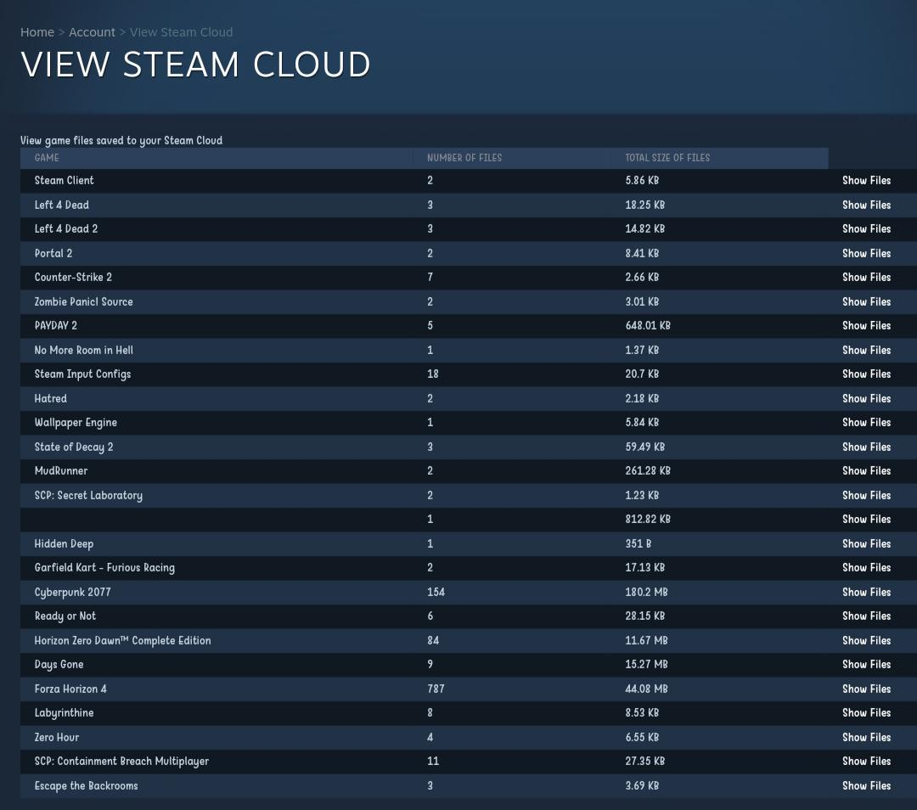Show files for Portal 2
Viewport: 917px width, 810px height.
coord(866,254)
